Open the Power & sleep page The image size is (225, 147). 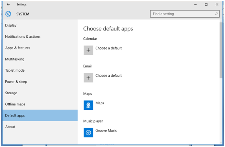click(x=16, y=82)
